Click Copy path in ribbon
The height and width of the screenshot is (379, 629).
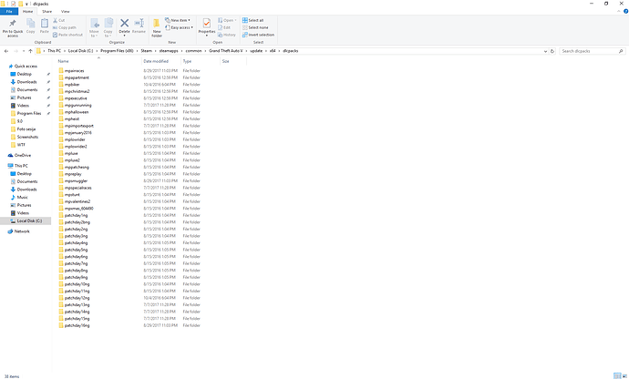pos(64,27)
